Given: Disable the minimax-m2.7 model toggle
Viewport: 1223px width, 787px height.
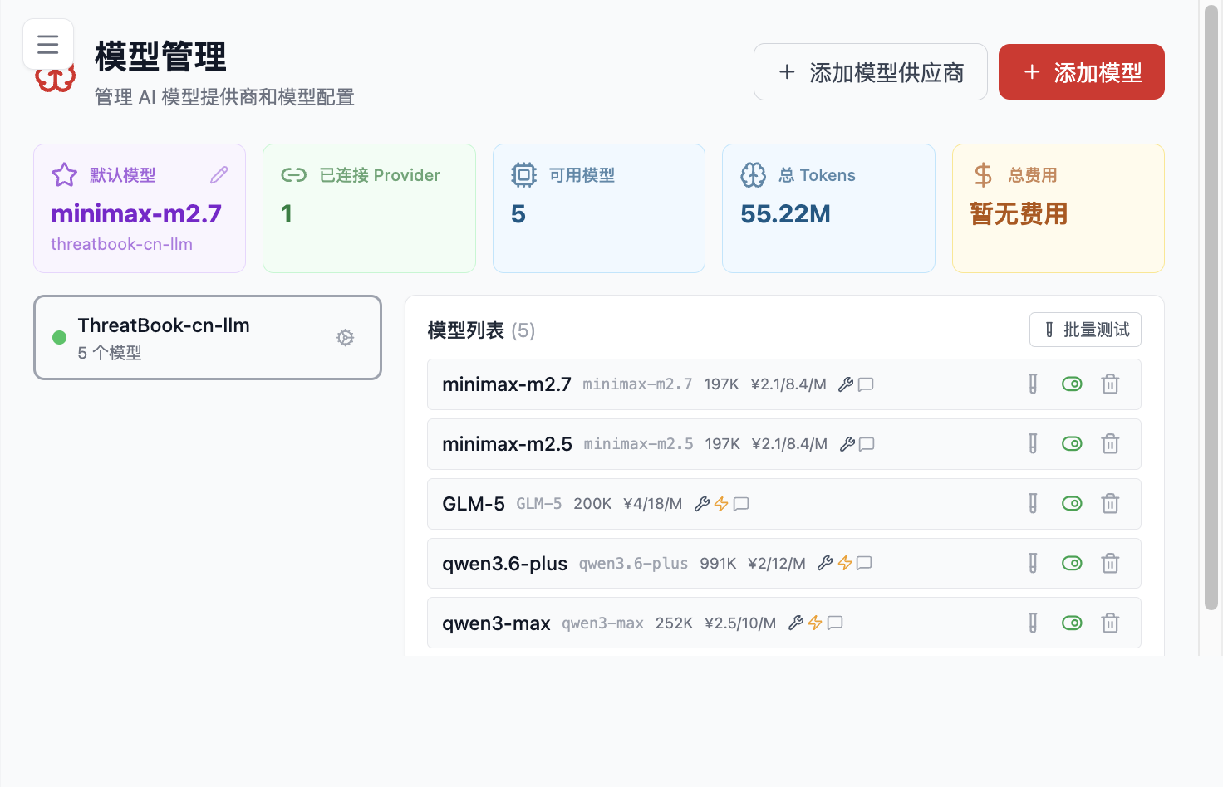Looking at the screenshot, I should [1072, 384].
